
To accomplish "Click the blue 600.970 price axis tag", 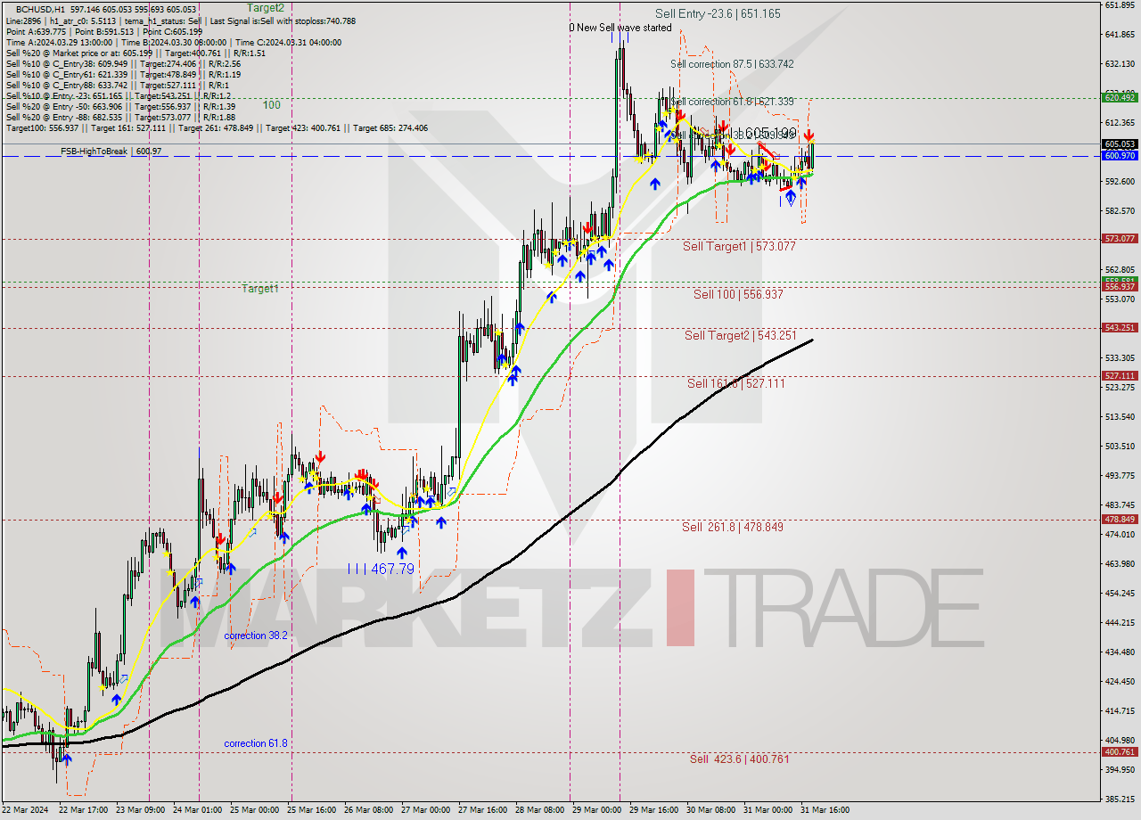I will pos(1120,156).
